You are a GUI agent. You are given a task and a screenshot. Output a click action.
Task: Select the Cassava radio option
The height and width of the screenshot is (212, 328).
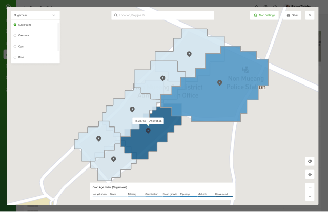click(x=15, y=35)
